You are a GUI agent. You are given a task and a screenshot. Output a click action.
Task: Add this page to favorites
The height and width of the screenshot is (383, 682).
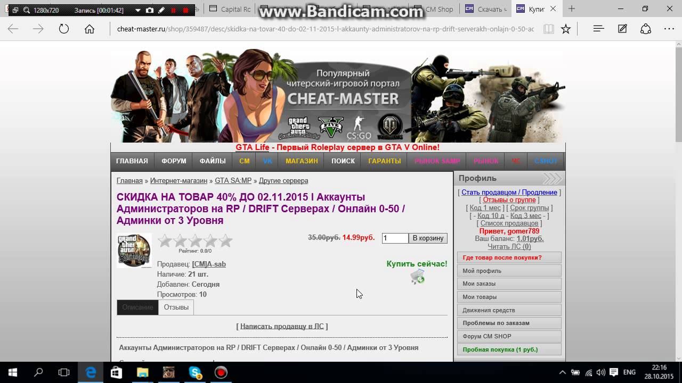tap(566, 29)
